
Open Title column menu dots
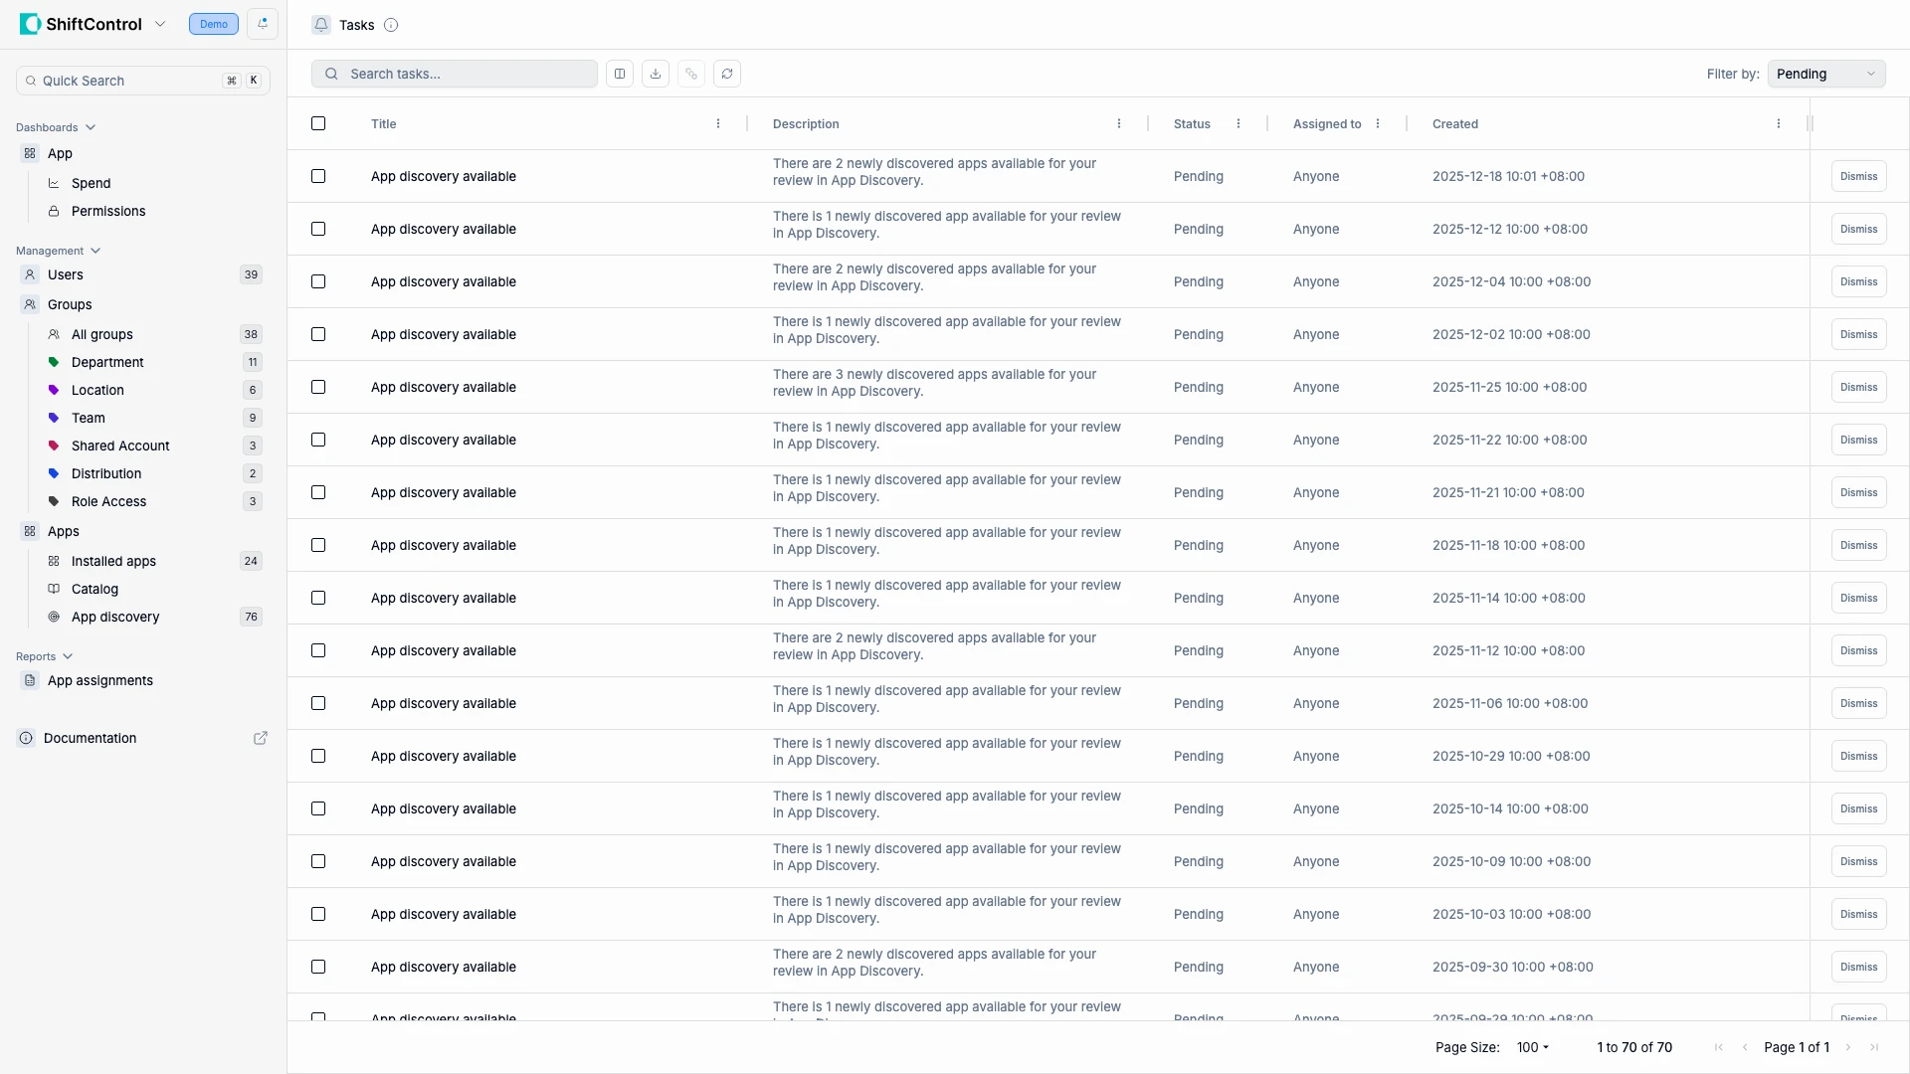tap(718, 124)
